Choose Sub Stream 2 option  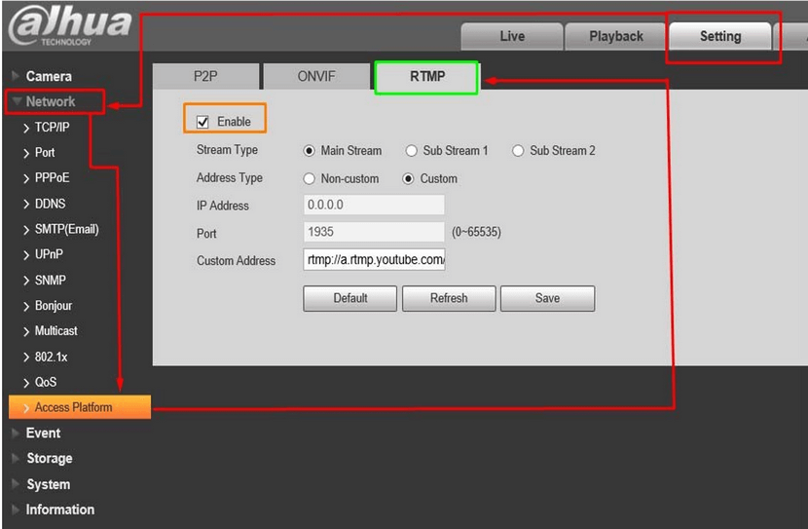(518, 151)
